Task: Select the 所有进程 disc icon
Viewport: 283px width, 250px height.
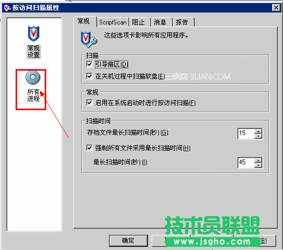Action: tap(33, 77)
